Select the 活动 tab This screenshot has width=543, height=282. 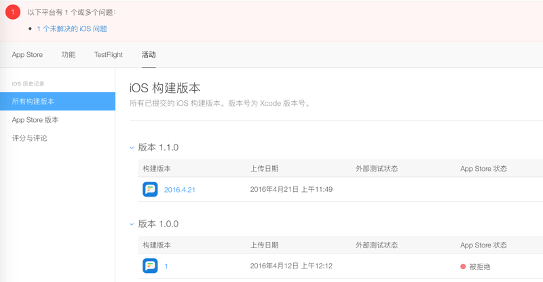pyautogui.click(x=149, y=54)
